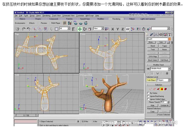This screenshot has height=127, width=185.
Task: Select Edge sub-object selection mode
Action: (154, 89)
